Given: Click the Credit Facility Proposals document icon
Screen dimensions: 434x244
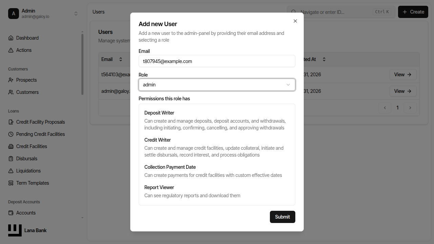Looking at the screenshot, I should pos(11,122).
